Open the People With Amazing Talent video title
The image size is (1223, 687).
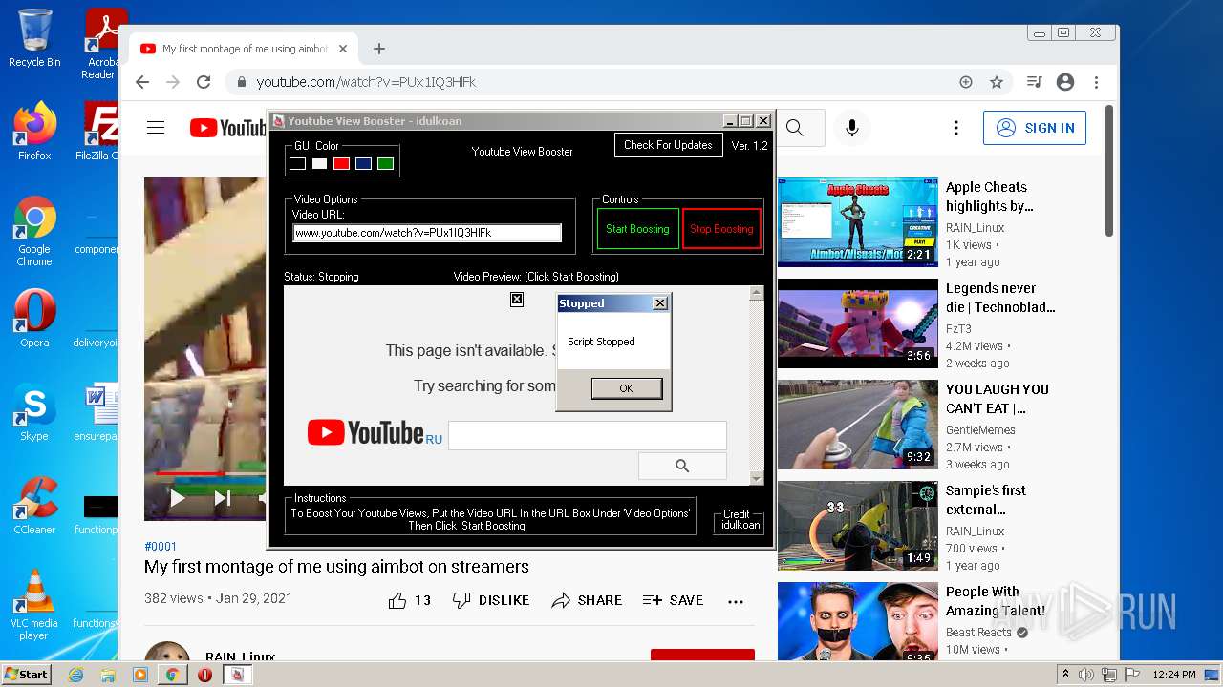[x=995, y=601]
